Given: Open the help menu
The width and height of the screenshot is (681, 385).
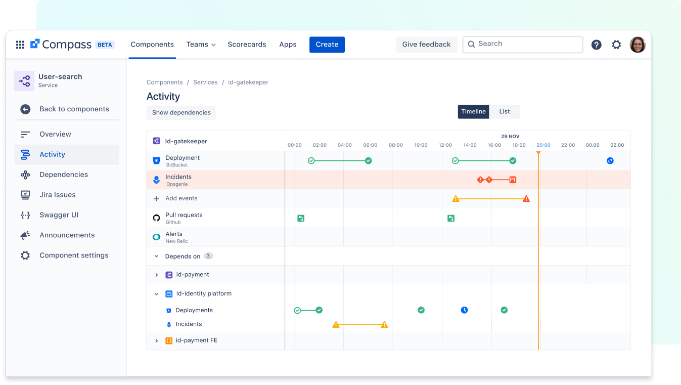Looking at the screenshot, I should click(x=596, y=45).
